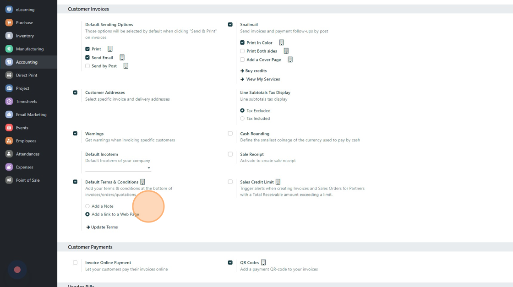Uncheck the Snailmail option
This screenshot has width=513, height=287.
[230, 25]
